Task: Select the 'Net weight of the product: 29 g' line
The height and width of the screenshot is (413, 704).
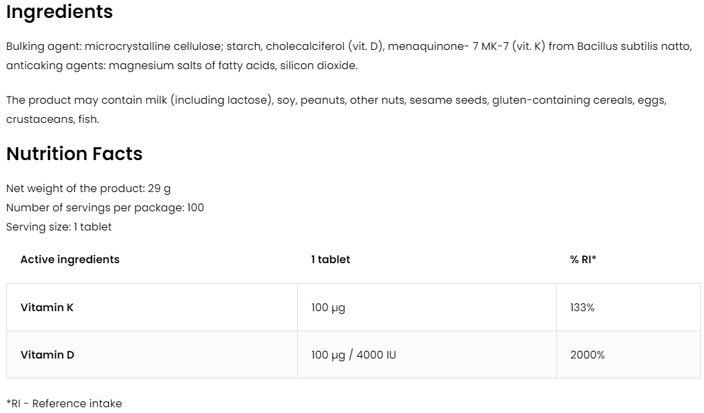Action: pos(88,188)
